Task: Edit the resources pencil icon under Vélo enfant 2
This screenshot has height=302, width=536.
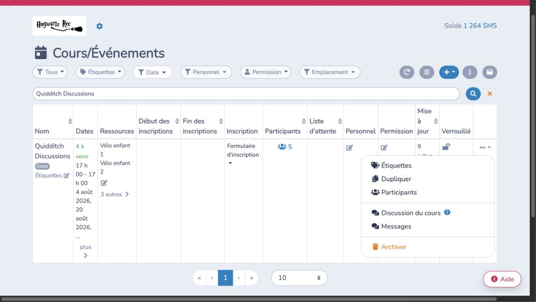Action: tap(104, 183)
